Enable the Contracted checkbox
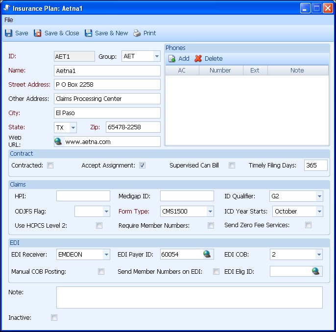This screenshot has height=332, width=336. (50, 166)
